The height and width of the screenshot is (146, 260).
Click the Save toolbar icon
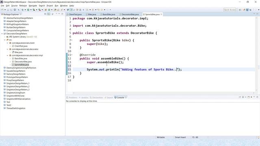click(x=8, y=10)
